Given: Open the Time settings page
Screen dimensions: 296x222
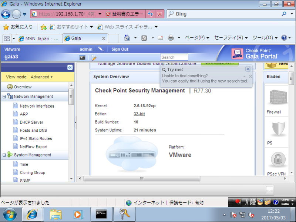Looking at the screenshot, I should point(24,164).
